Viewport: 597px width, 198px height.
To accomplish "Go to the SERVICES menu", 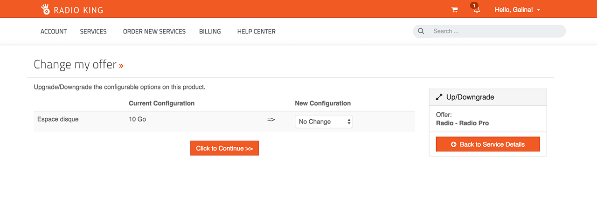I will point(93,32).
